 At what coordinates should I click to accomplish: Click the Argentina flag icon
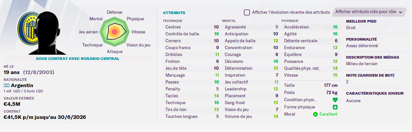click(7, 85)
